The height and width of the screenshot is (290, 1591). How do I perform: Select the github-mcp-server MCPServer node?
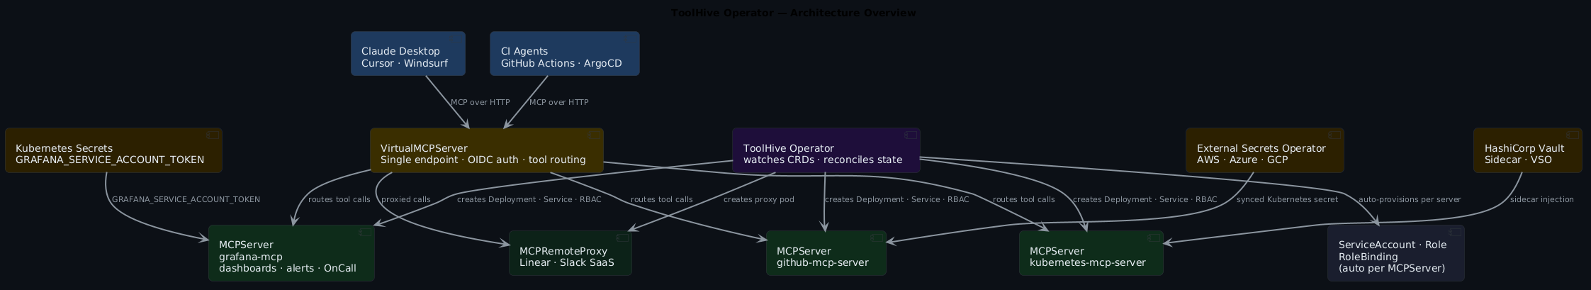tap(826, 253)
